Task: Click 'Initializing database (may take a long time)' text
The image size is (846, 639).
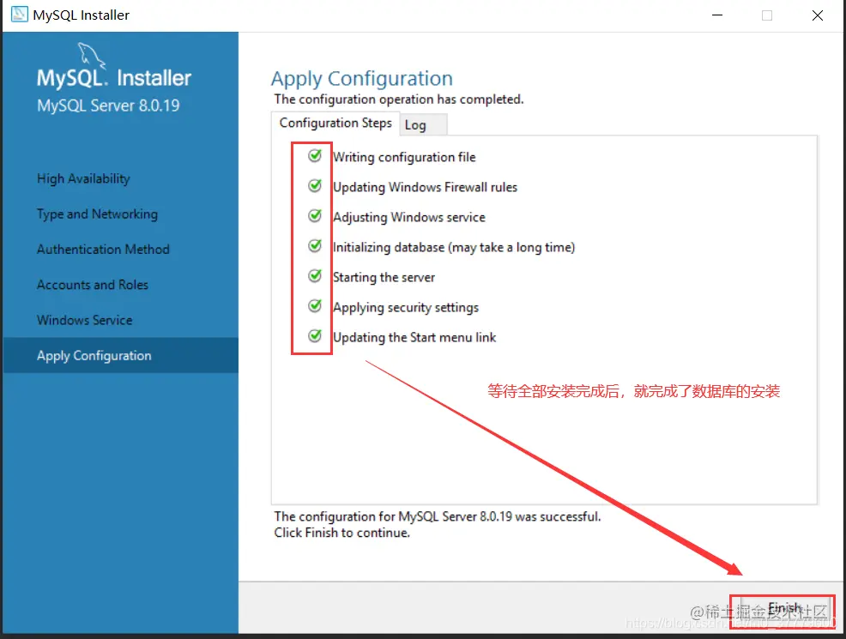Action: click(x=454, y=248)
